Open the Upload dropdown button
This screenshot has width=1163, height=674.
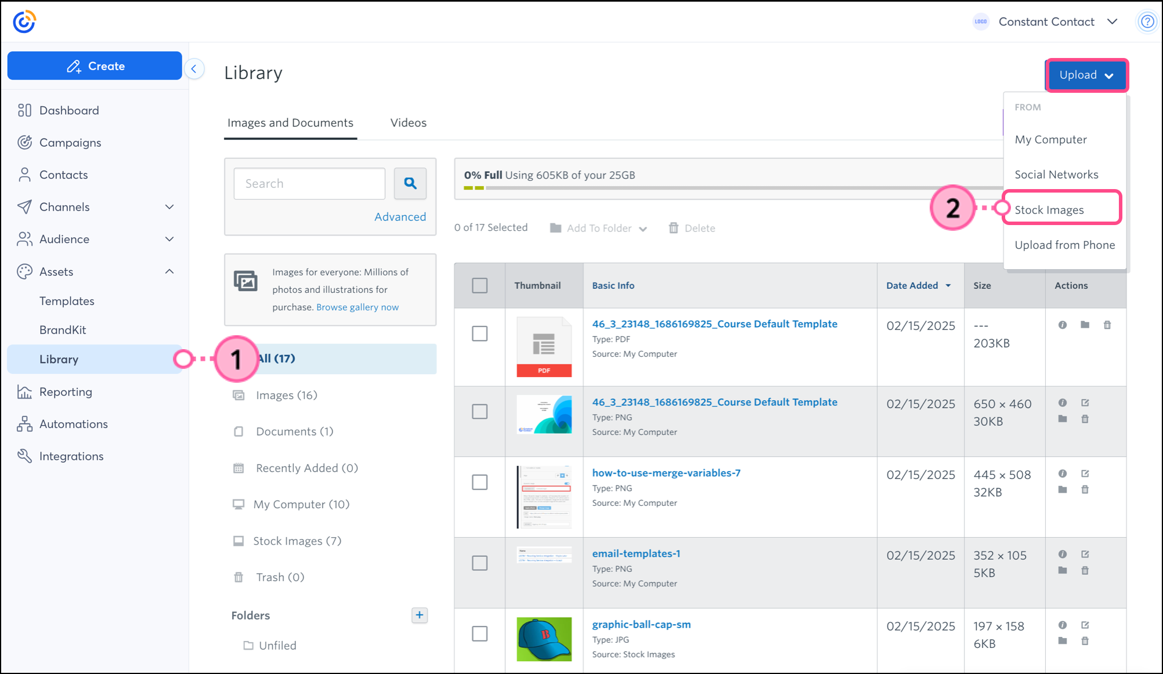point(1086,75)
